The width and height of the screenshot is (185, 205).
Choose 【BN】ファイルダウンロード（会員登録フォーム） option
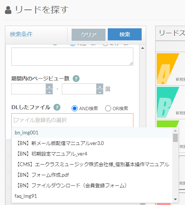[92, 185]
